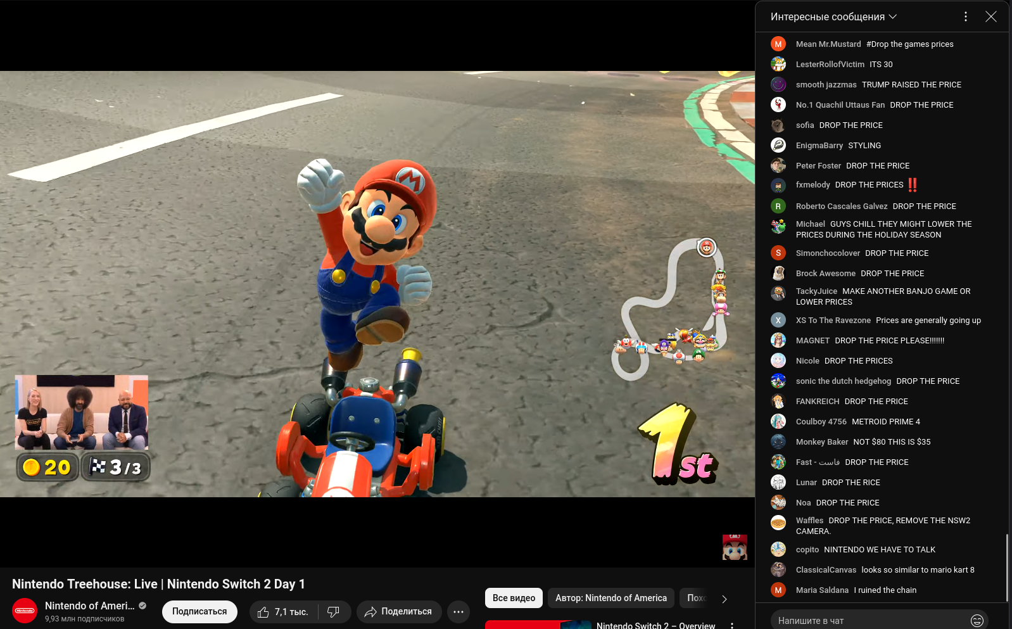Click Roberto Cascales Galvez avatar

coord(778,206)
